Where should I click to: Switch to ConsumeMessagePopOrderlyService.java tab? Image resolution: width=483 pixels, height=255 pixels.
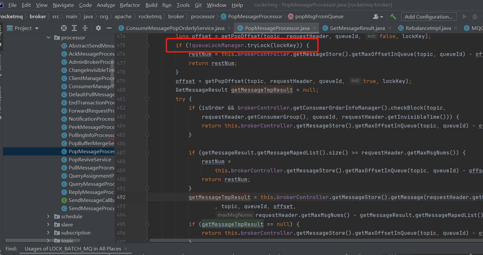click(175, 28)
